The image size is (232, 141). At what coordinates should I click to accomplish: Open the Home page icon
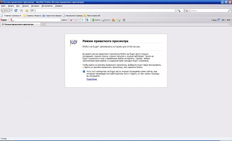[27, 10]
